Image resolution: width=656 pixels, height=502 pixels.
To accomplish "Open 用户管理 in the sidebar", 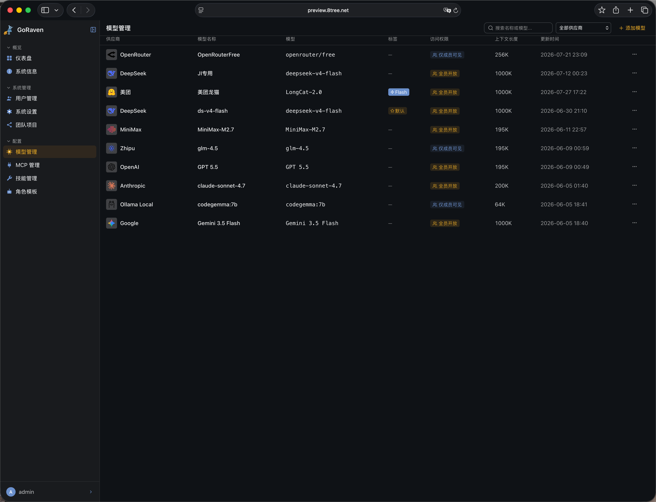I will tap(50, 98).
